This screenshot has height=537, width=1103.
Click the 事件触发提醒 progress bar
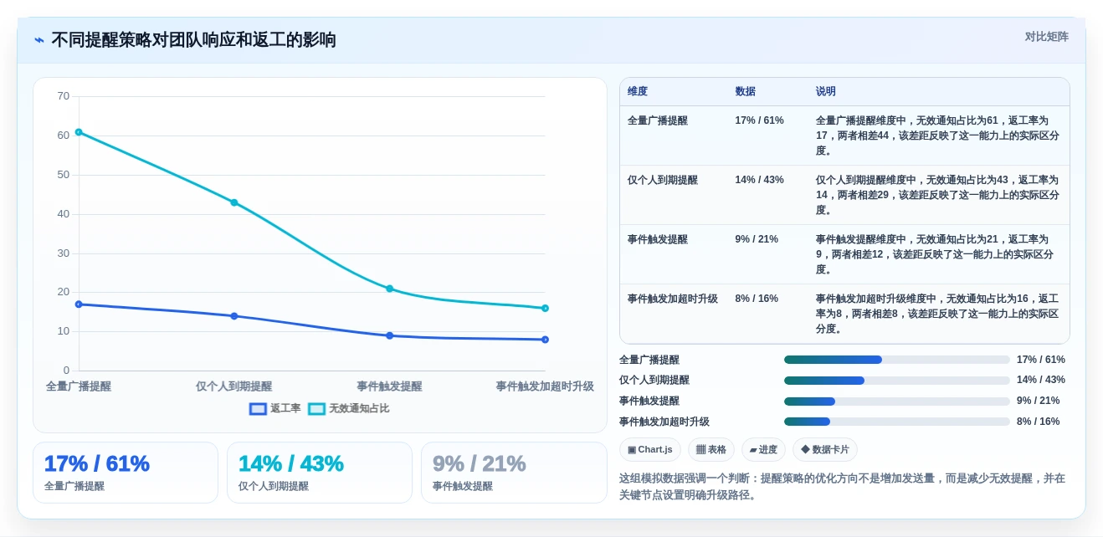pos(896,401)
